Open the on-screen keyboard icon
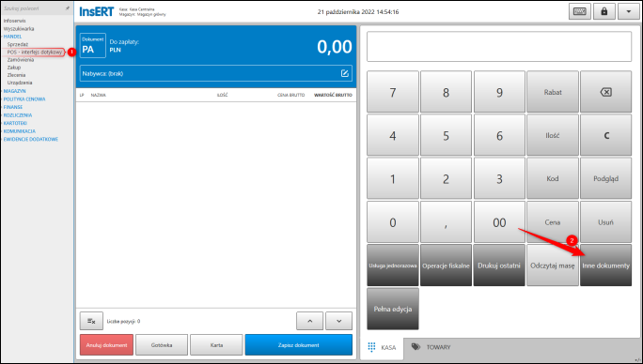The height and width of the screenshot is (364, 643). click(579, 11)
